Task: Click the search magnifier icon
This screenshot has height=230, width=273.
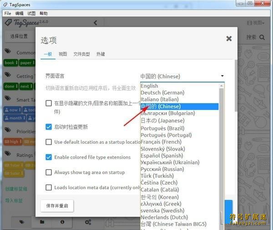Action: 262,37
